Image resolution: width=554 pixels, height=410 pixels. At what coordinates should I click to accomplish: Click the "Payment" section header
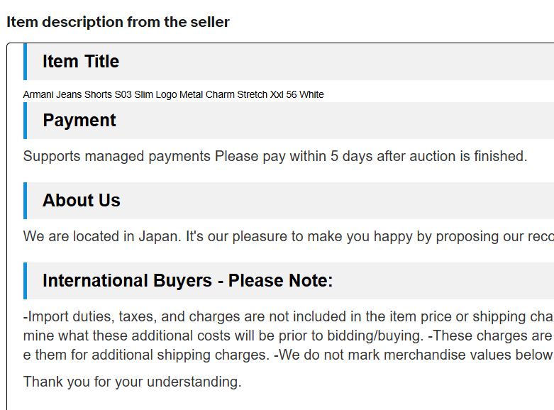pyautogui.click(x=79, y=121)
